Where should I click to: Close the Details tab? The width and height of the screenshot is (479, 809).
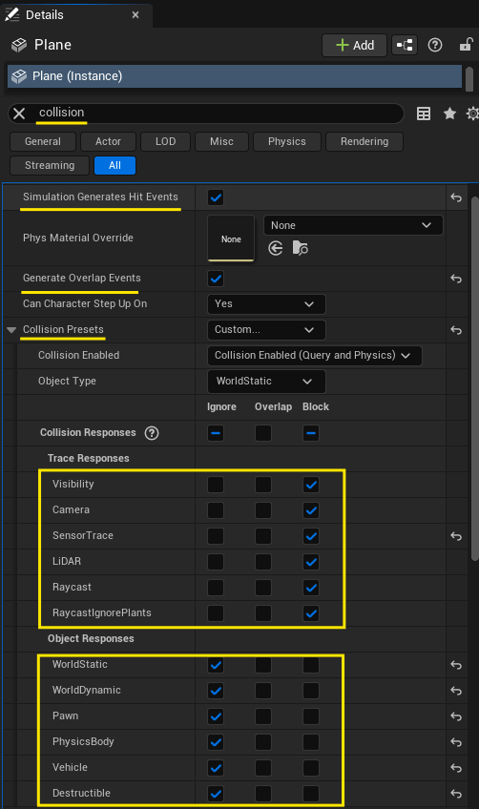pos(135,15)
